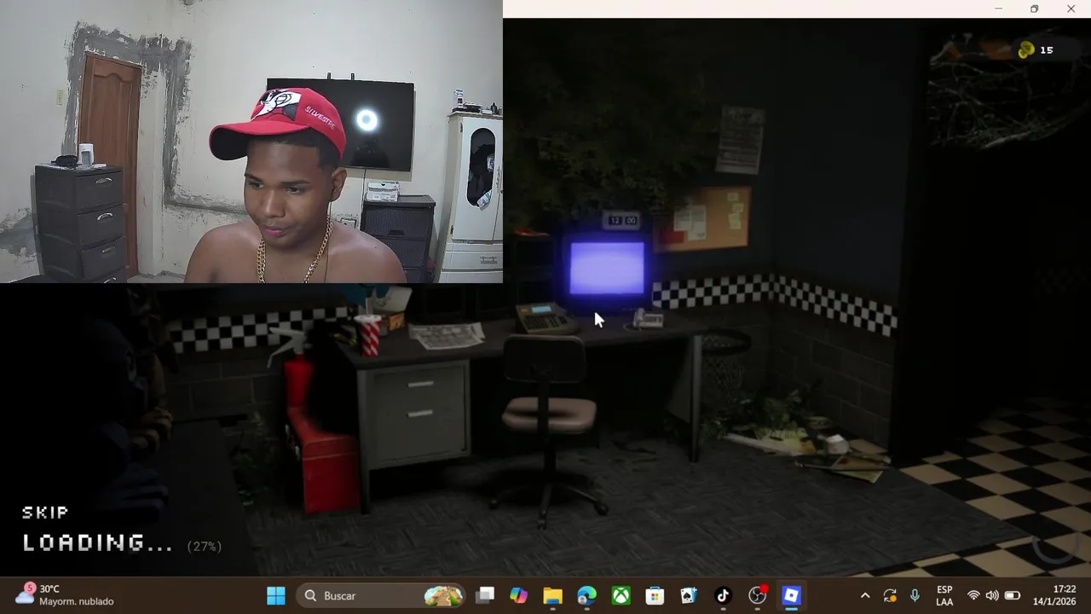1091x614 pixels.
Task: Open the volume control in the tray
Action: 992,595
